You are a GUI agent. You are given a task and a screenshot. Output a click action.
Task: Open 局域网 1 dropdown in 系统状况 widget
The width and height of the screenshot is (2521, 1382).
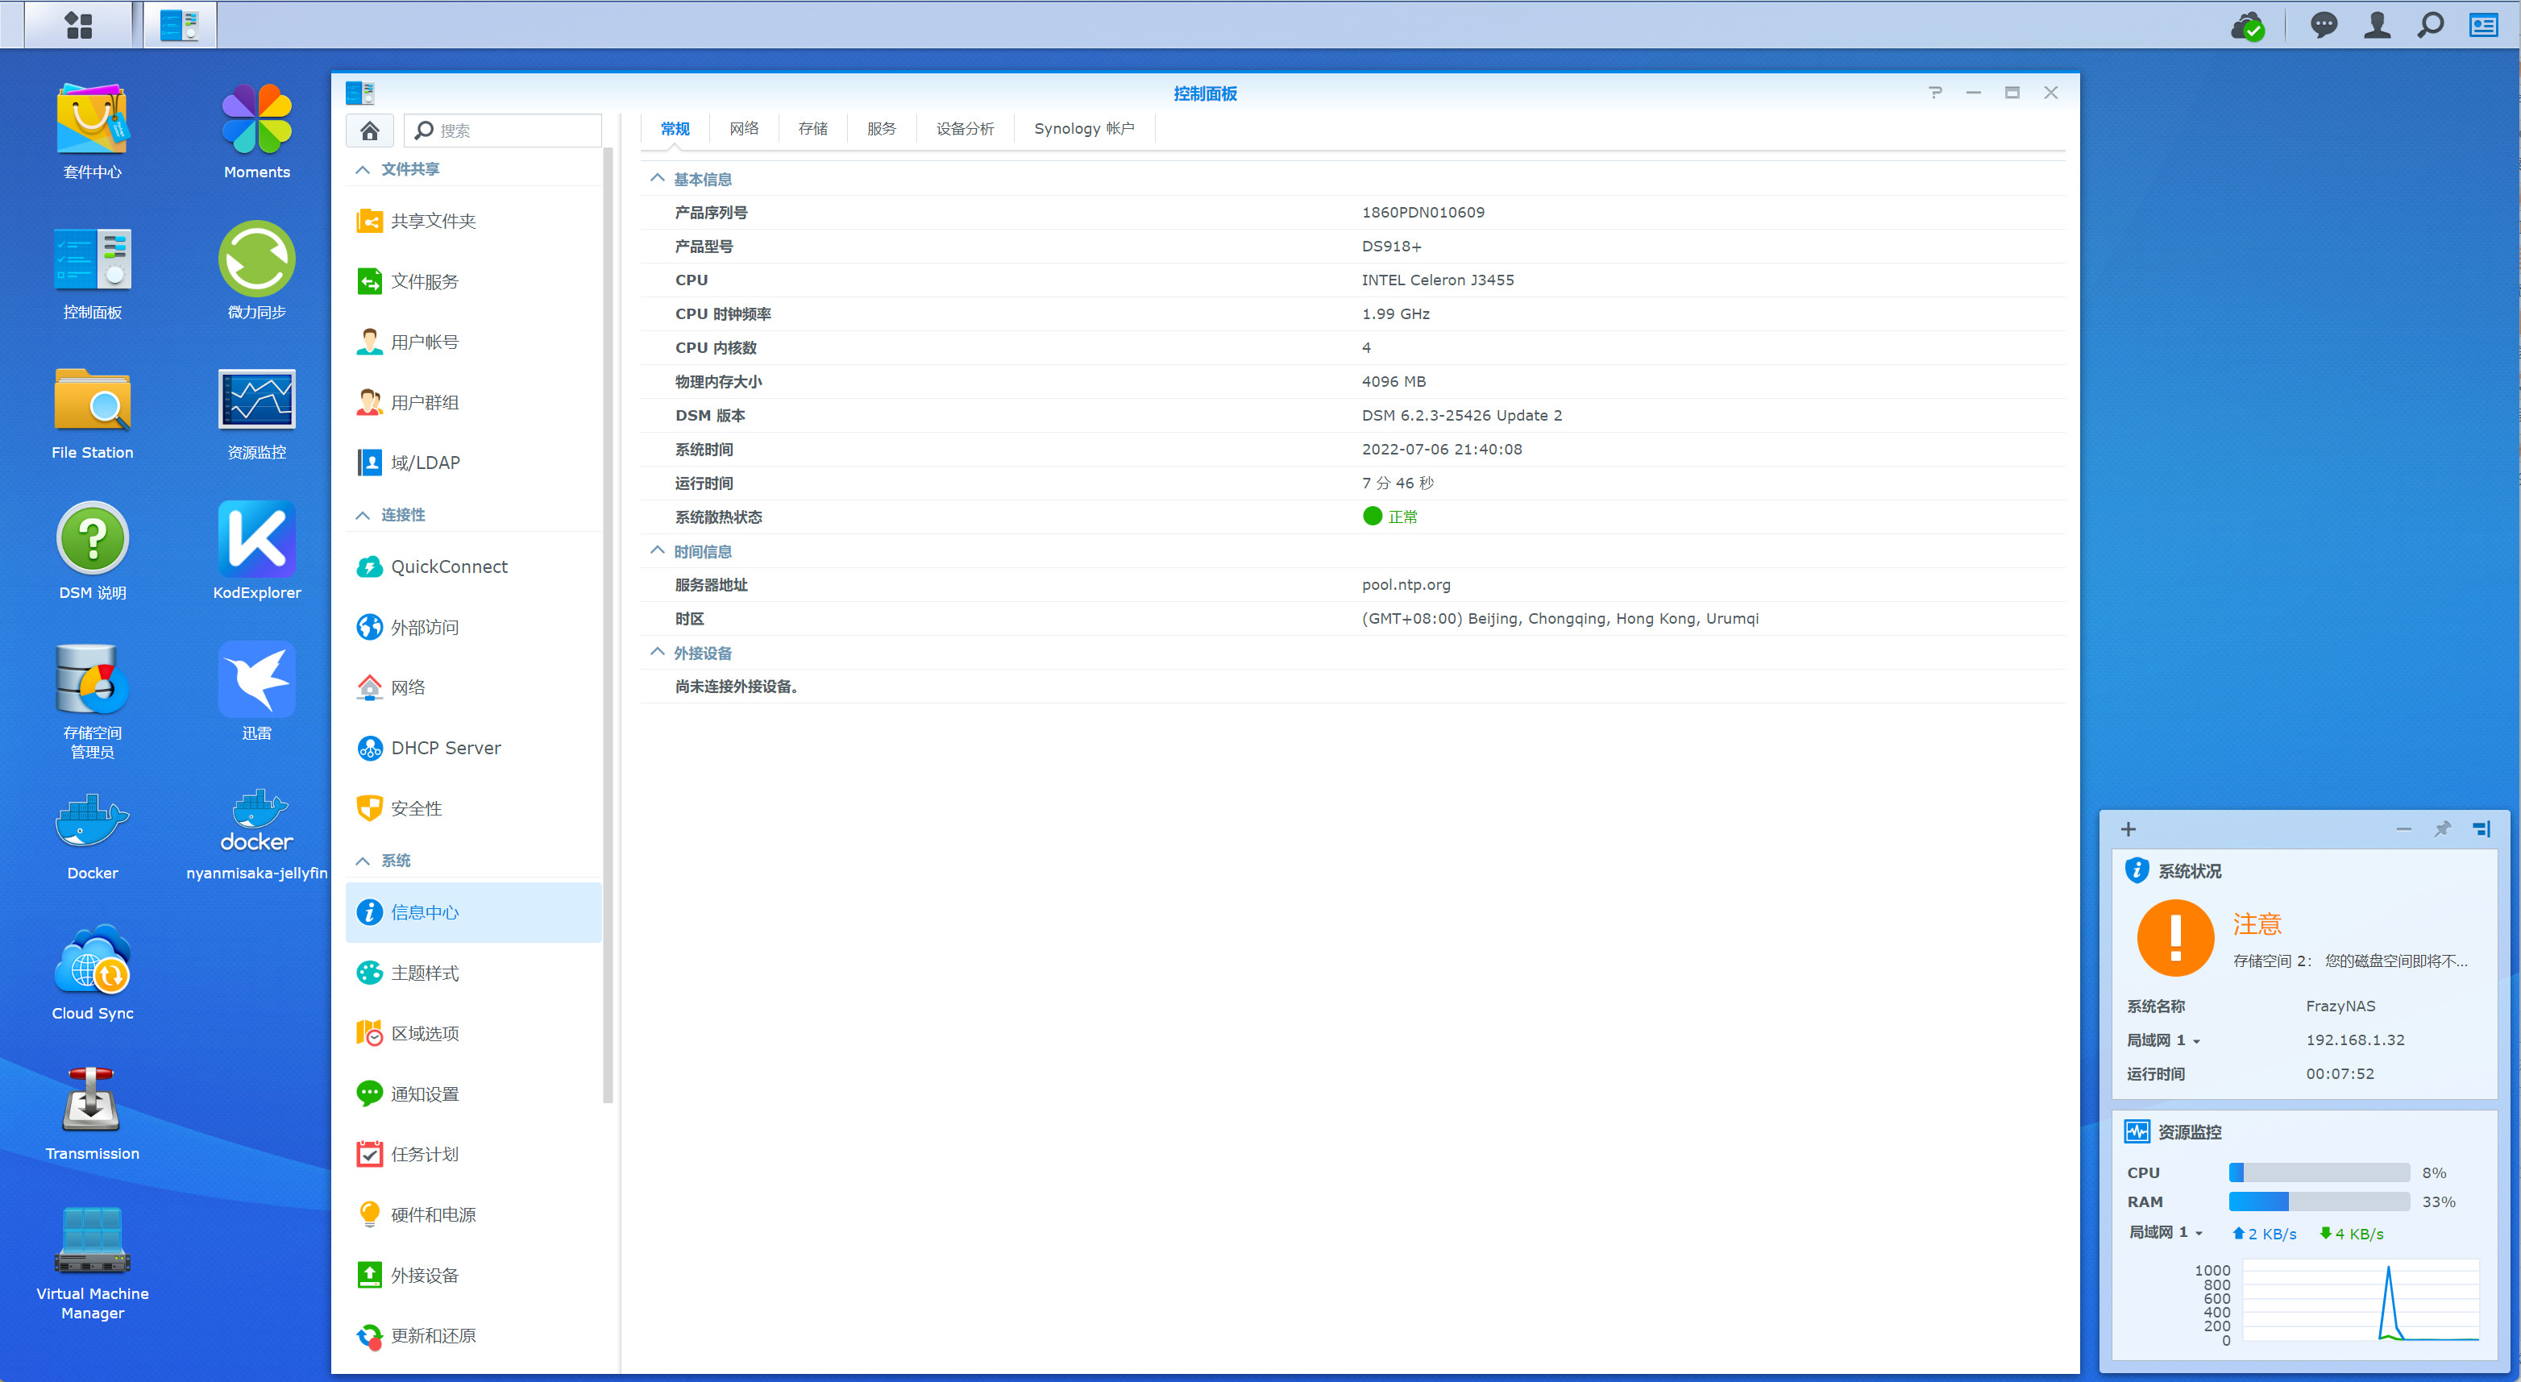pos(2164,1040)
